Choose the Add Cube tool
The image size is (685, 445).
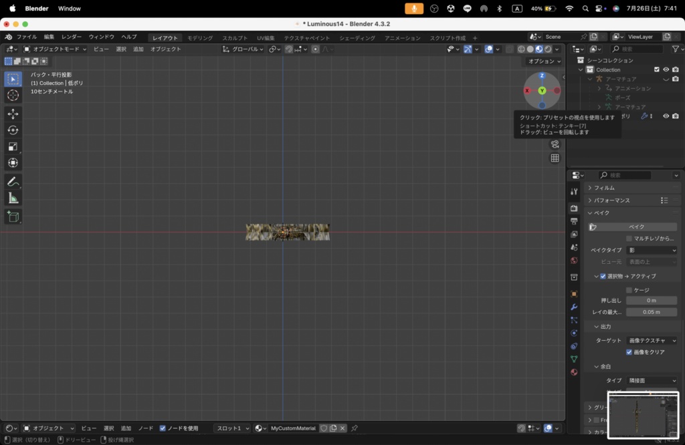pyautogui.click(x=13, y=216)
